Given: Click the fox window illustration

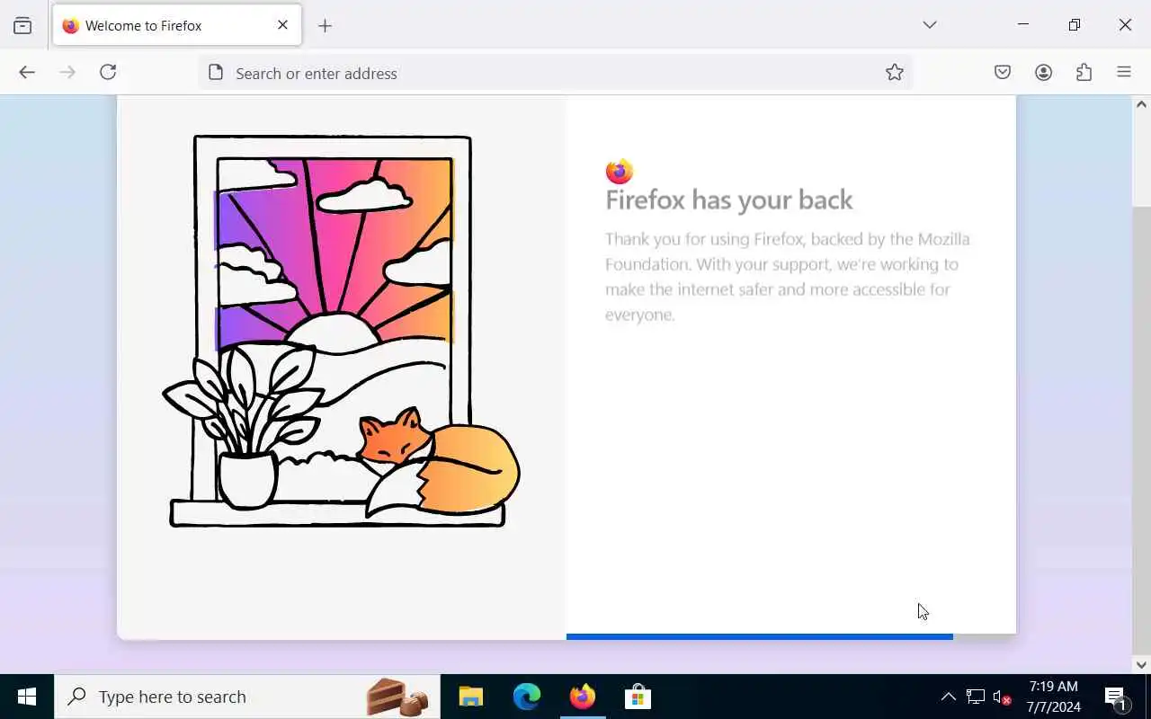Looking at the screenshot, I should [x=341, y=331].
